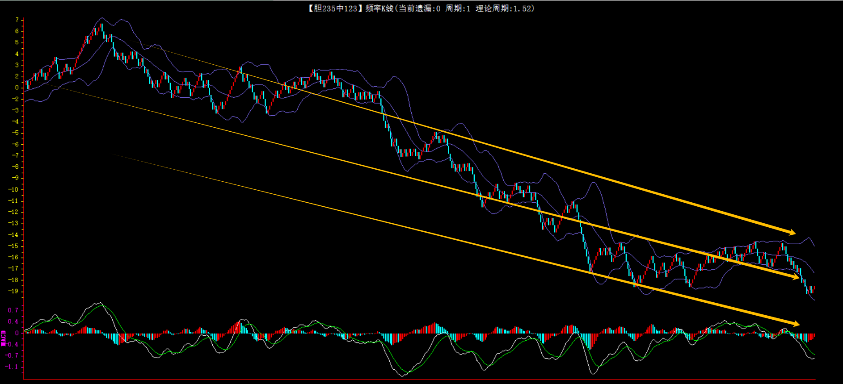
Task: Click the lowest orange trend arrow head
Action: 796,323
